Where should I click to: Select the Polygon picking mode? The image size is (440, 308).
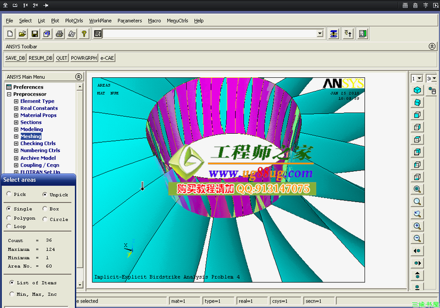9,218
